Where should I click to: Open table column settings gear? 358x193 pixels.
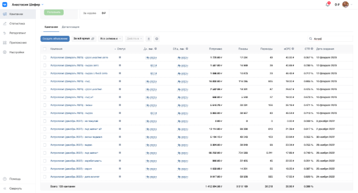pyautogui.click(x=156, y=39)
